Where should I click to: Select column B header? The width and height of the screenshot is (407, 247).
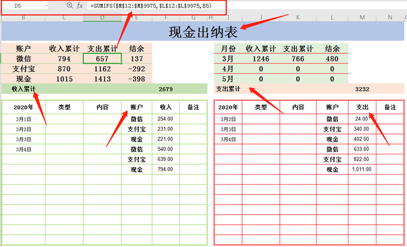click(x=24, y=18)
